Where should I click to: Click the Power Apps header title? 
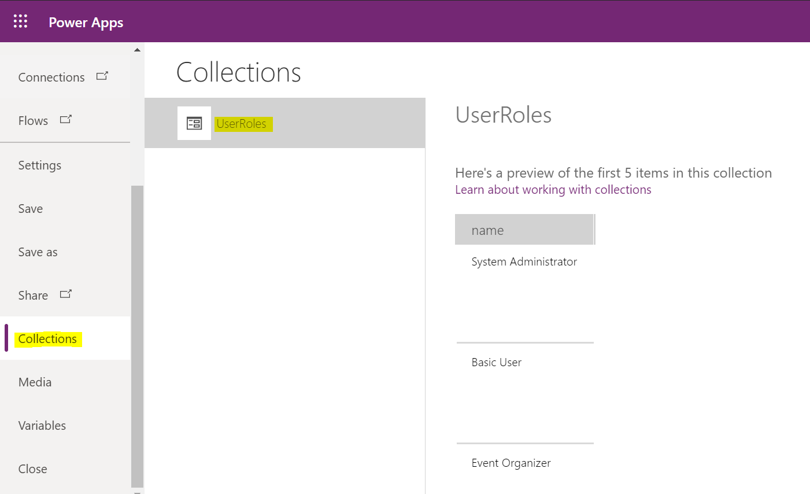[86, 22]
